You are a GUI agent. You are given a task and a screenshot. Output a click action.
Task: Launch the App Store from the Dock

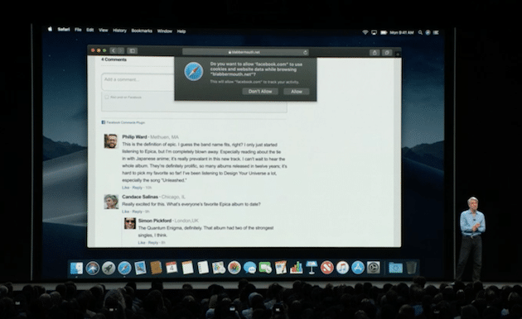(358, 268)
